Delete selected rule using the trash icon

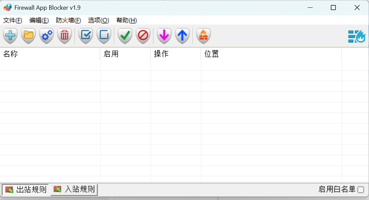tap(64, 36)
